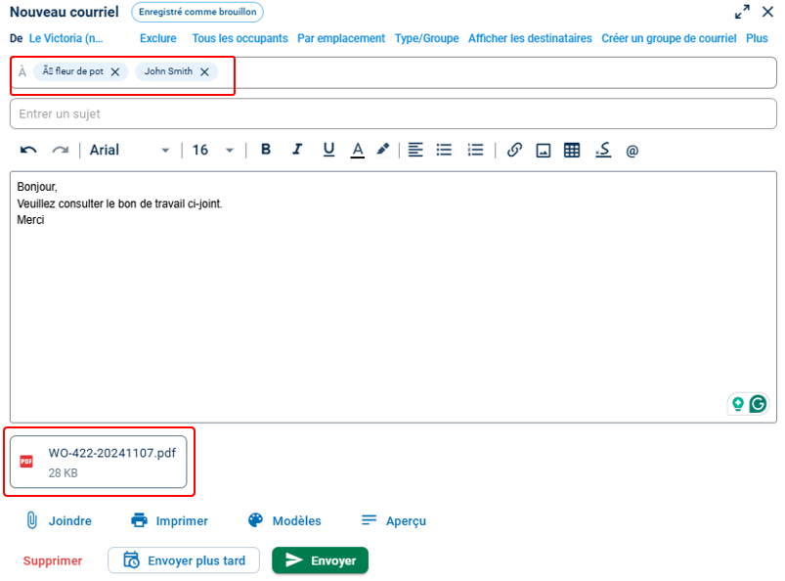Image resolution: width=785 pixels, height=581 pixels.
Task: Click Envoyer plus tard
Action: coord(184,559)
